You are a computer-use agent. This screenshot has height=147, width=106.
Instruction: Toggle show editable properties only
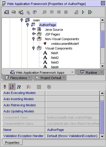point(29,87)
